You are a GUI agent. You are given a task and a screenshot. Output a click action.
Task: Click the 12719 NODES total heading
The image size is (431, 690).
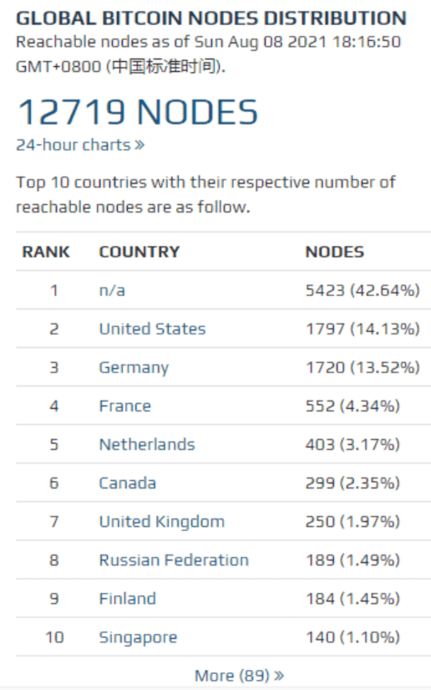coord(136,112)
